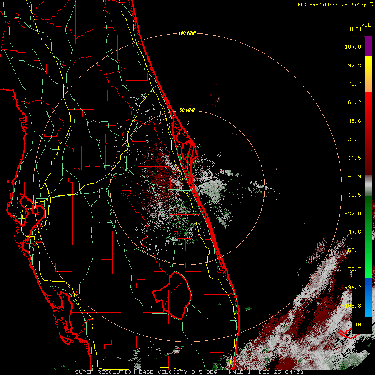Click the TH legend label

[x=358, y=325]
